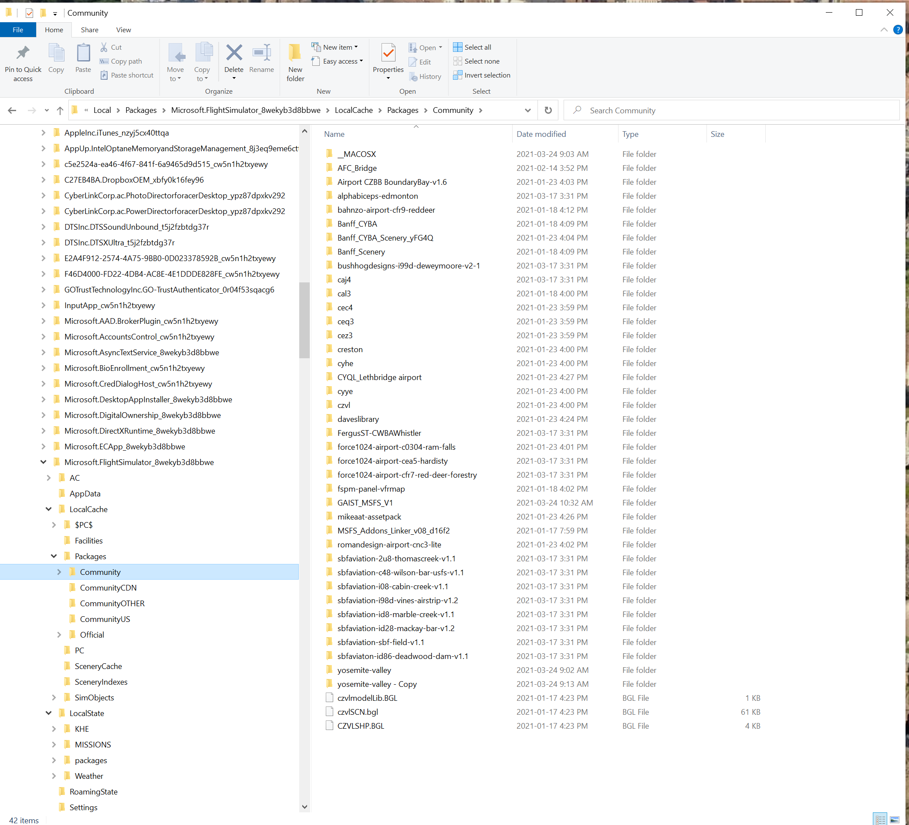Open the Properties ribbon icon

(x=388, y=54)
